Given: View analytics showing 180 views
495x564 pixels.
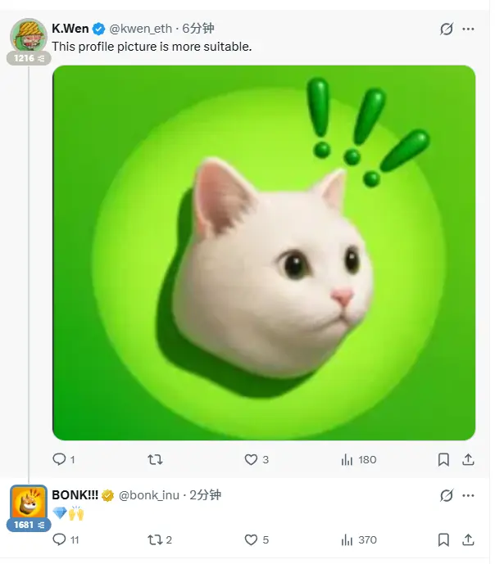Looking at the screenshot, I should pos(358,459).
